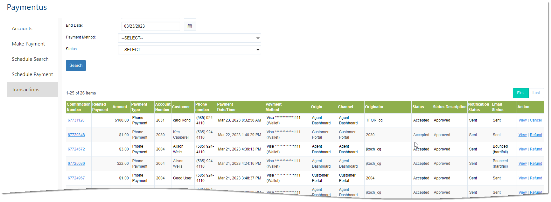
Task: Open confirmation number 67724967
Action: [76, 178]
